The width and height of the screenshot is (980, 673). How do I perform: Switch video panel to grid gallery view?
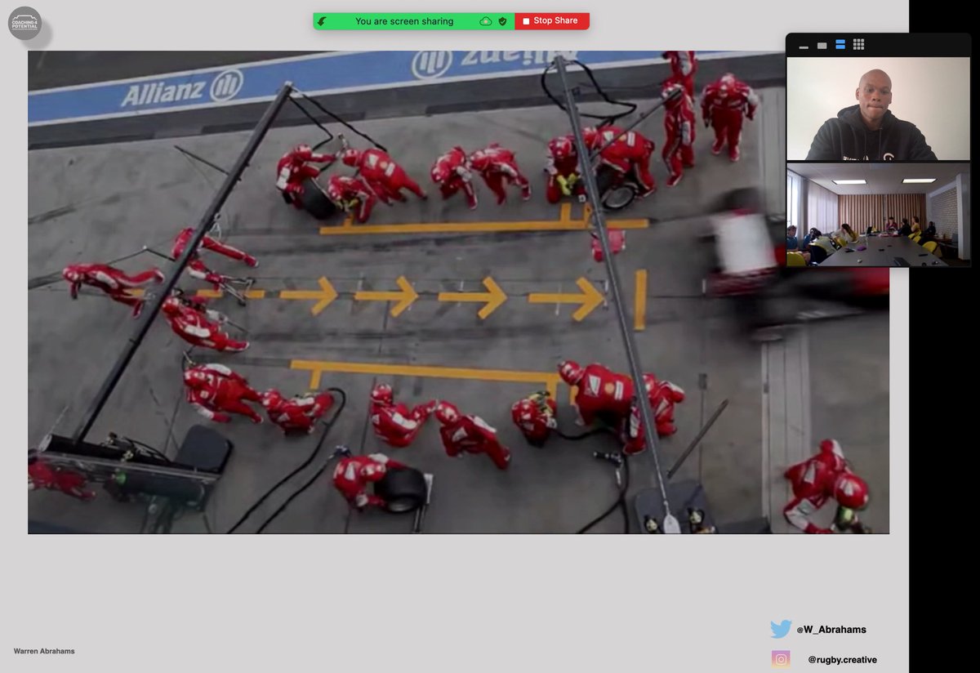(858, 45)
